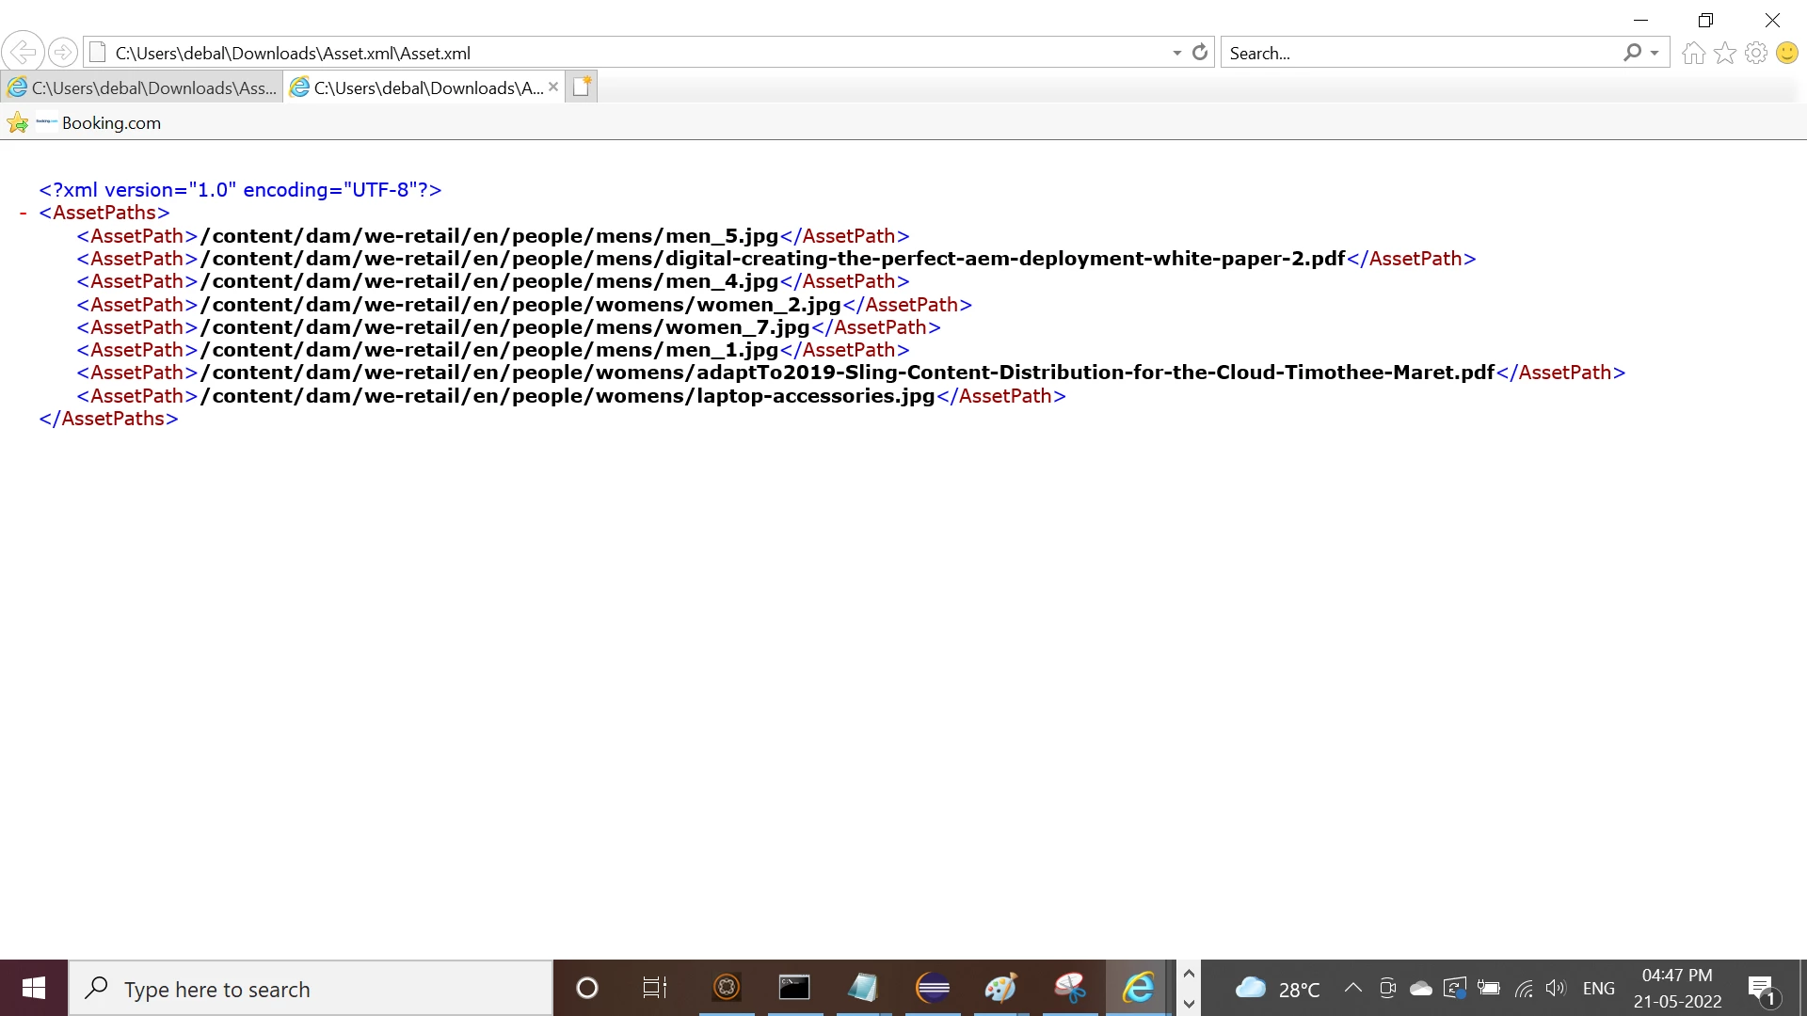Expand the address bar autocomplete dropdown
The image size is (1807, 1016).
point(1176,54)
